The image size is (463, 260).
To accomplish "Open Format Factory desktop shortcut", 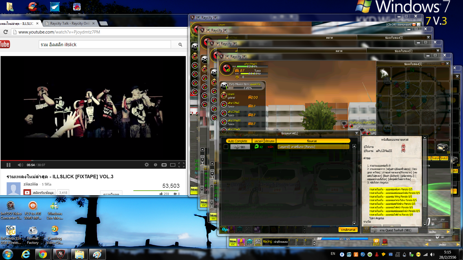I will [33, 235].
